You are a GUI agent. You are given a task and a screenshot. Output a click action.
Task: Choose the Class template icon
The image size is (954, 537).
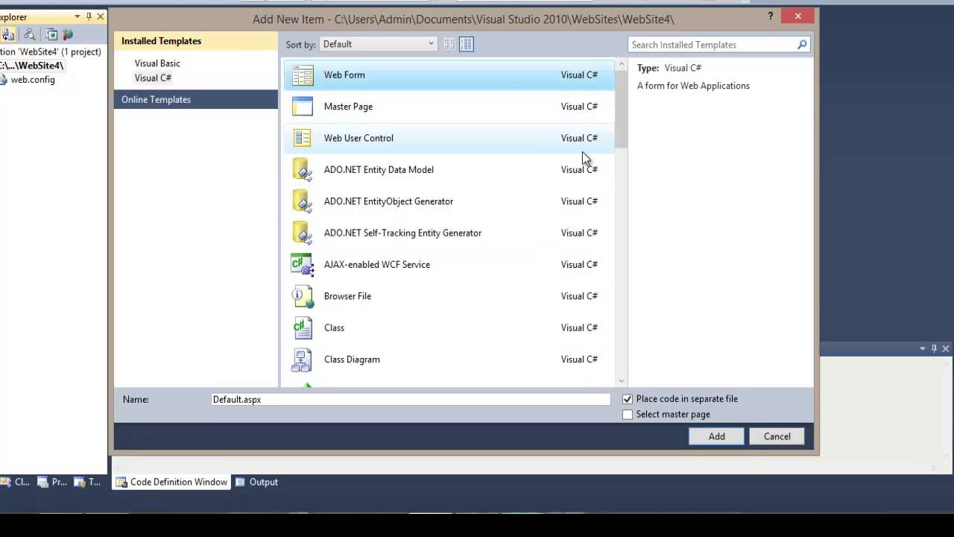click(302, 327)
